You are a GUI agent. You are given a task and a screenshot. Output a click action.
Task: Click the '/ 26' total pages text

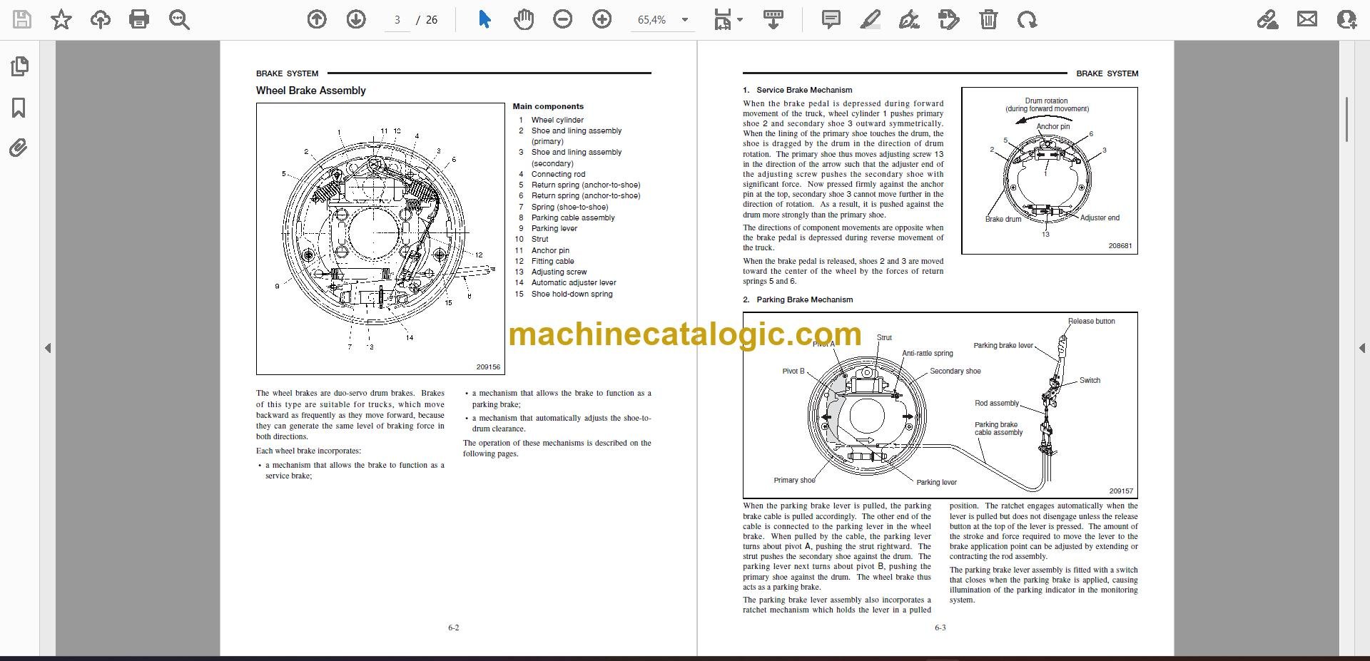tap(427, 20)
